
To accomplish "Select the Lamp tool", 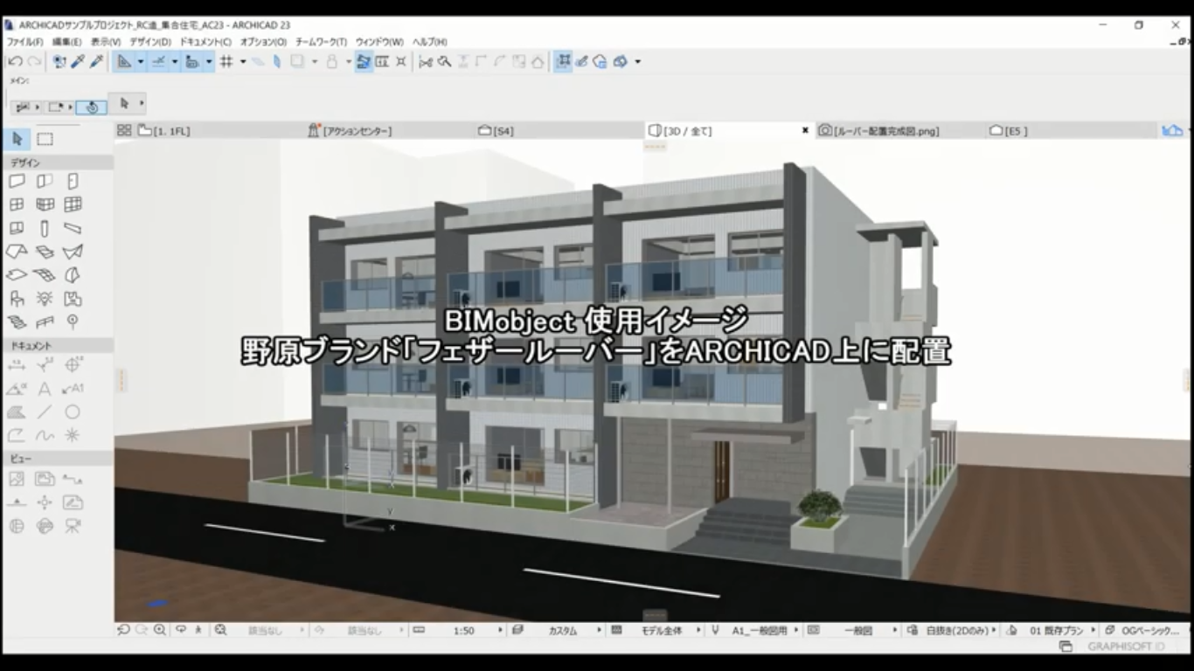I will pyautogui.click(x=45, y=299).
